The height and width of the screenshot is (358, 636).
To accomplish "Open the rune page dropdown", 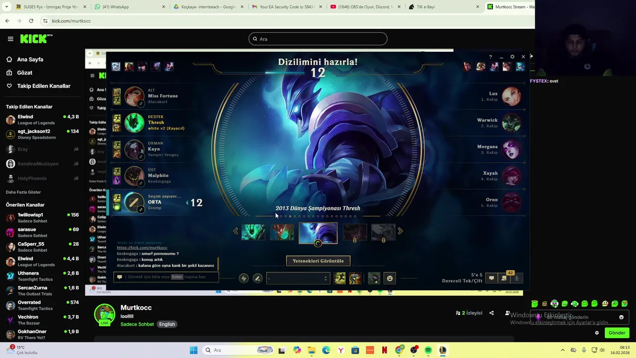I will (298, 278).
